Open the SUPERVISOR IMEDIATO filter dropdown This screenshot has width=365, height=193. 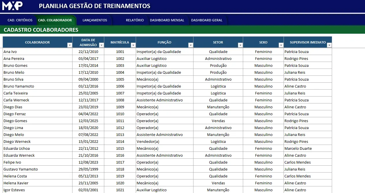329,45
